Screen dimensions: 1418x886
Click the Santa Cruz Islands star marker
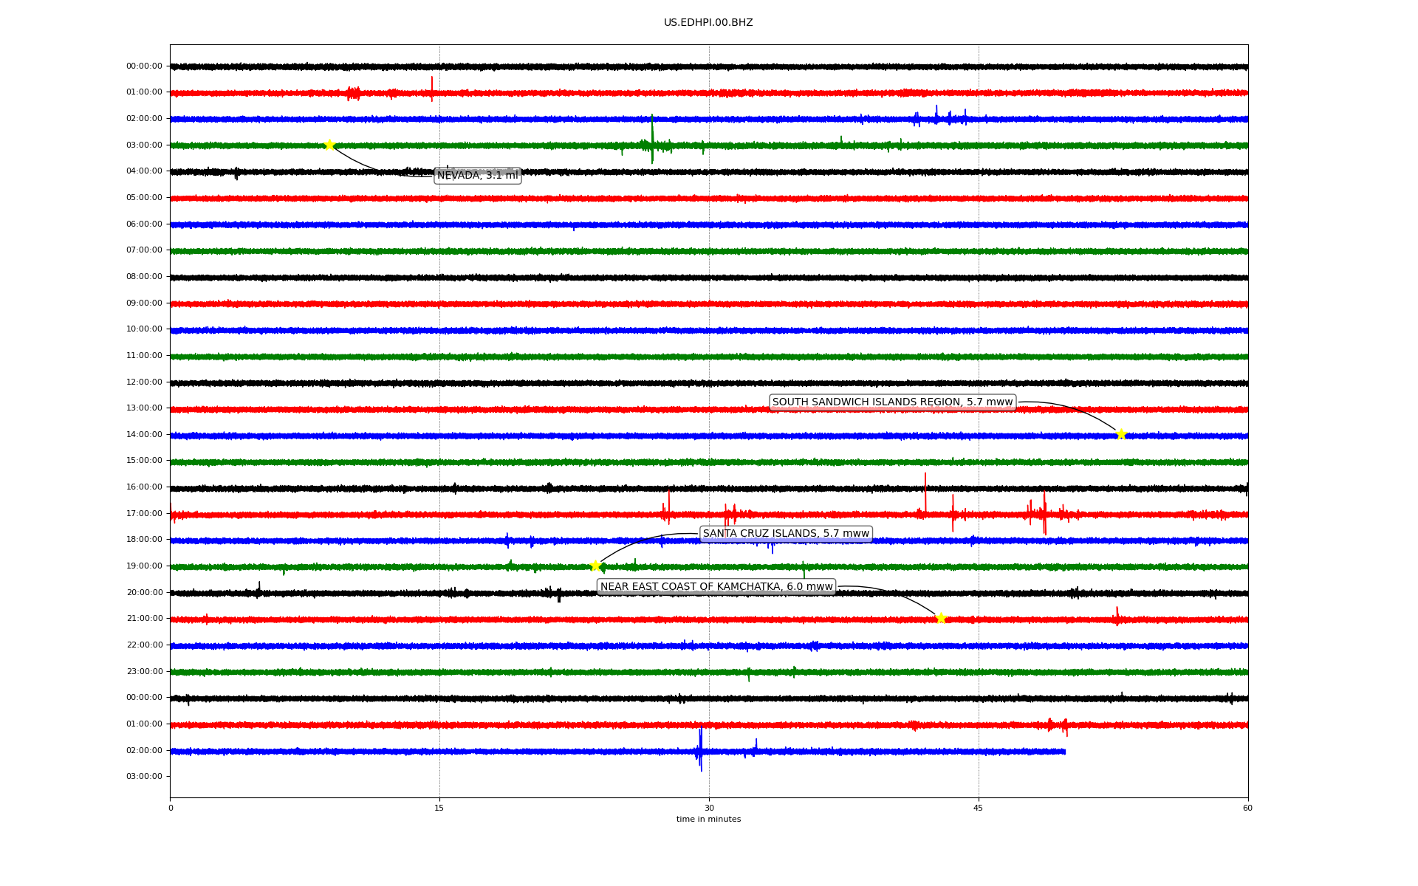595,566
